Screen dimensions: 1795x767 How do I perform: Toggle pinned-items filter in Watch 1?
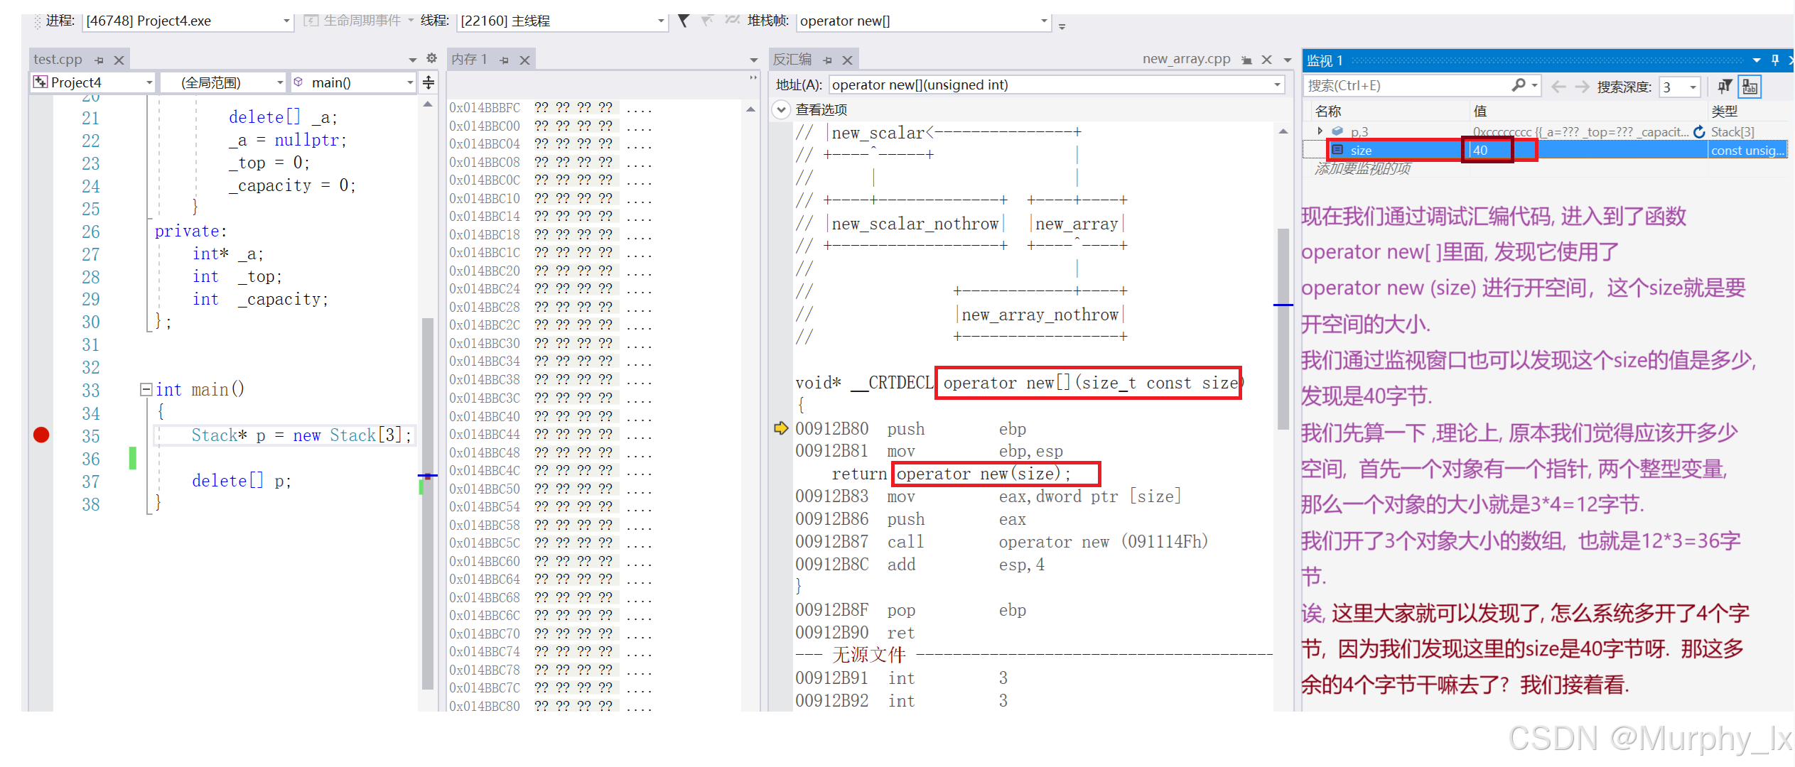[1724, 87]
